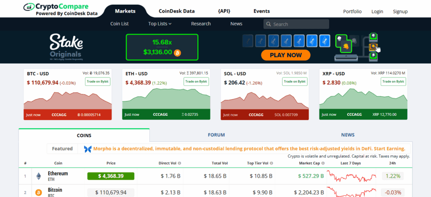Click the Total Vol column header

tap(220, 163)
